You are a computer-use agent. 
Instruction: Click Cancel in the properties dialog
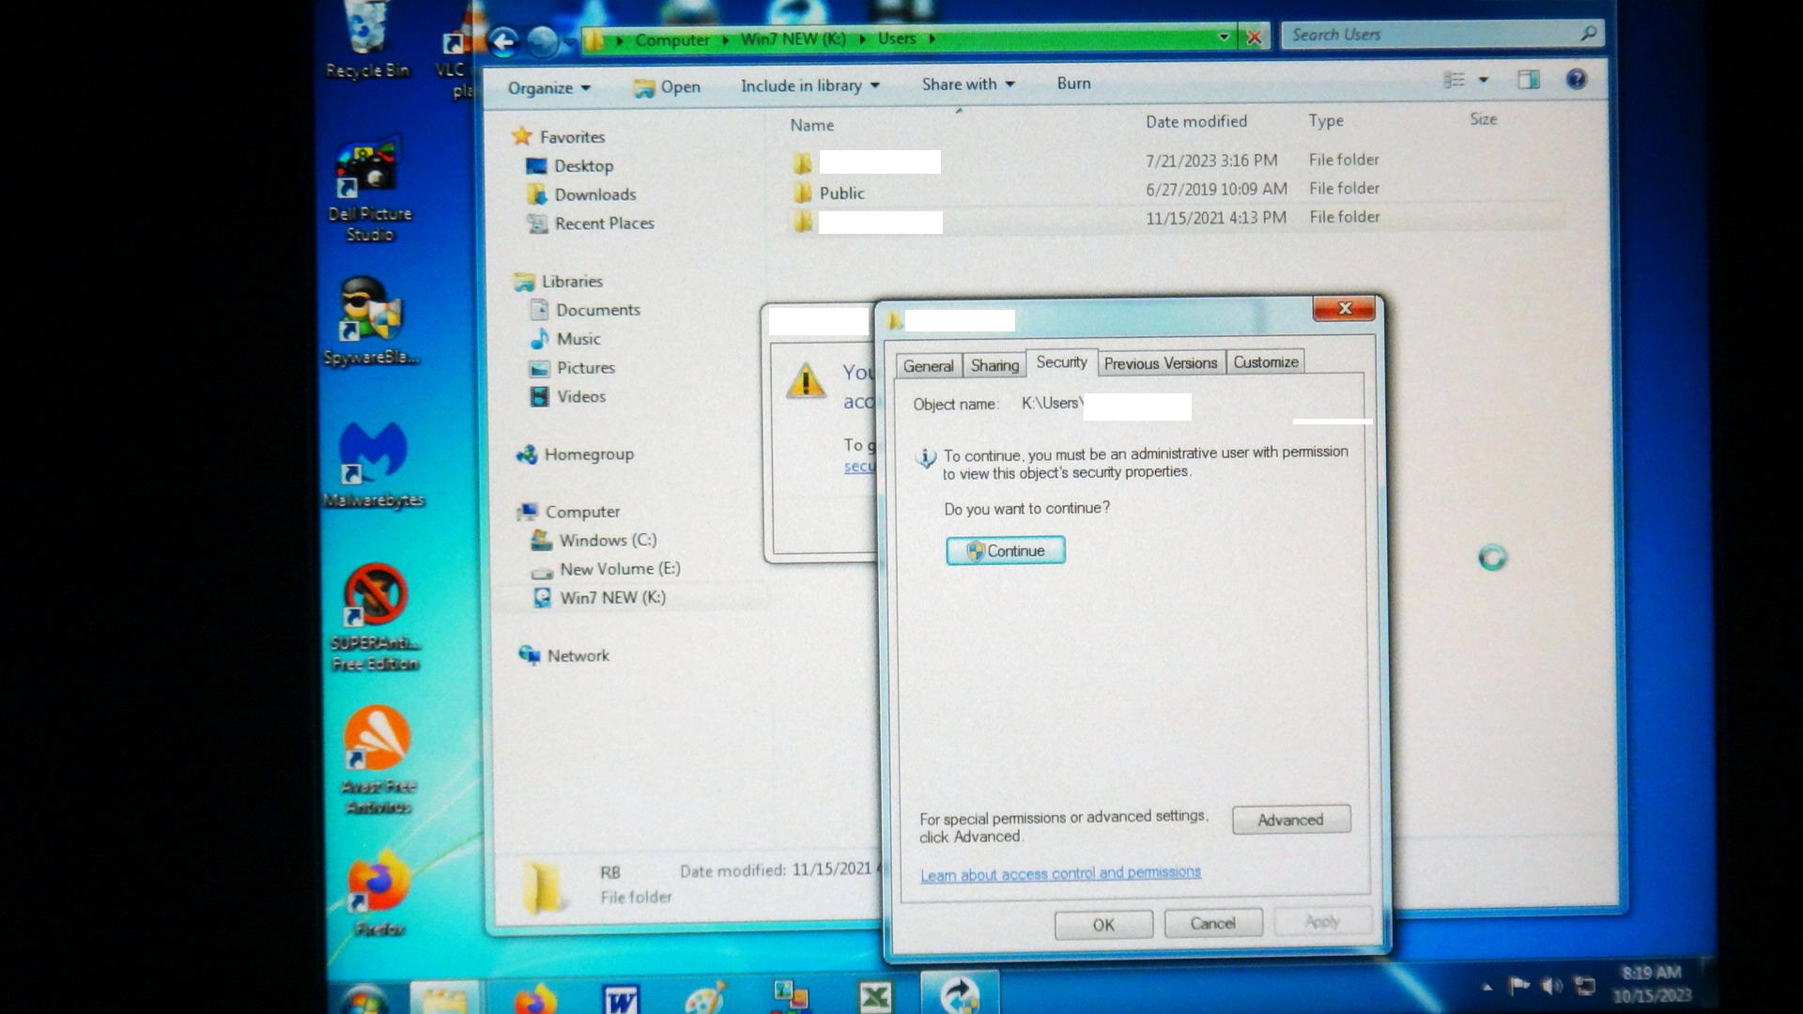click(x=1213, y=923)
